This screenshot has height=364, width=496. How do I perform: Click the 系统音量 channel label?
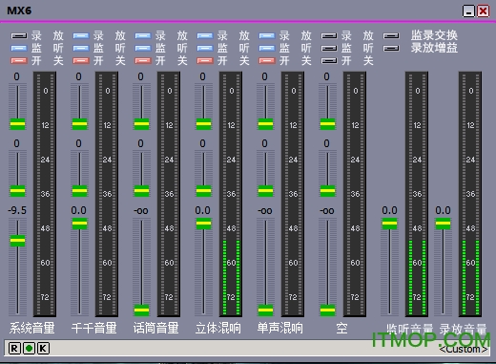pyautogui.click(x=32, y=328)
